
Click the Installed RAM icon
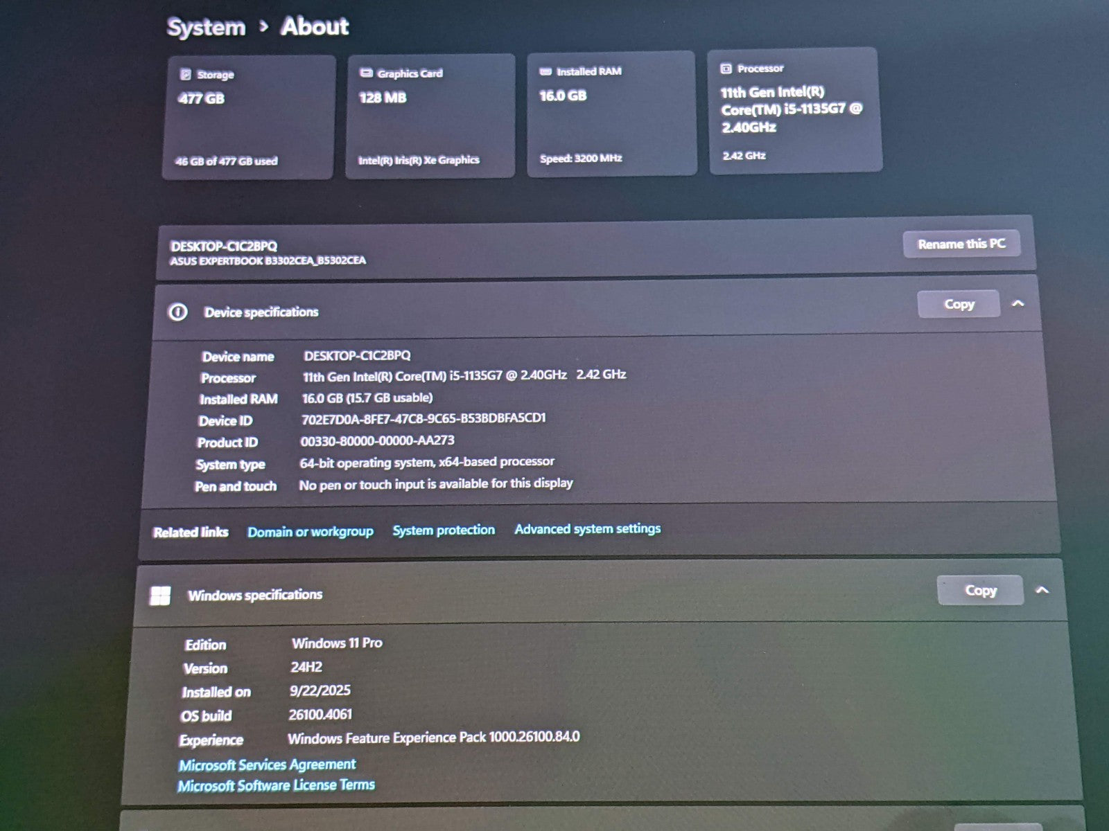[545, 71]
